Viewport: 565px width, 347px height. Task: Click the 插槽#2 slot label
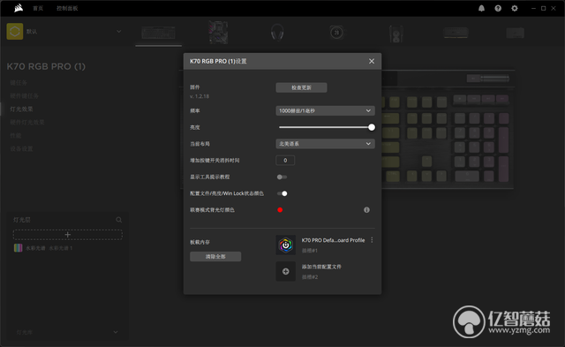[x=310, y=276]
